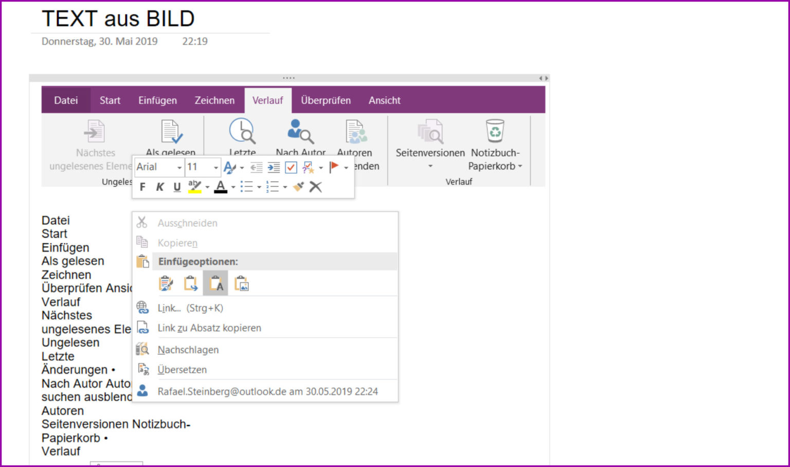Click the find tags star icon
This screenshot has width=790, height=467.
[308, 167]
